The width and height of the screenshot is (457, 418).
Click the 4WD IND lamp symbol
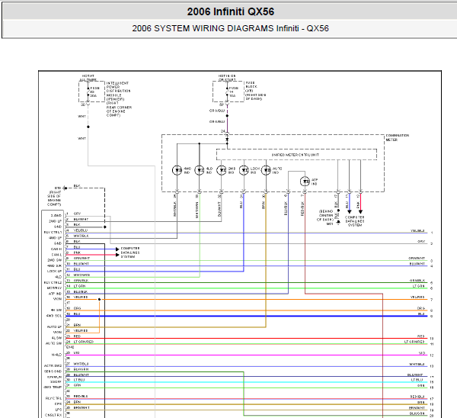pyautogui.click(x=177, y=170)
